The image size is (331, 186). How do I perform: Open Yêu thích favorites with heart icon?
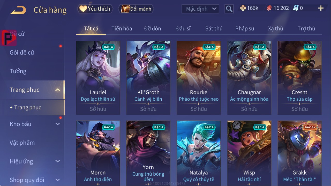95,9
